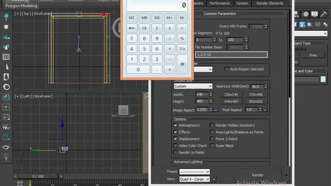331x186 pixels.
Task: Enable Render to Fields
Action: coord(175,152)
